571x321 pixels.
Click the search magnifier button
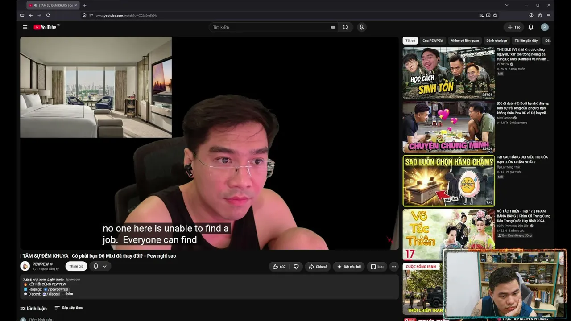345,27
